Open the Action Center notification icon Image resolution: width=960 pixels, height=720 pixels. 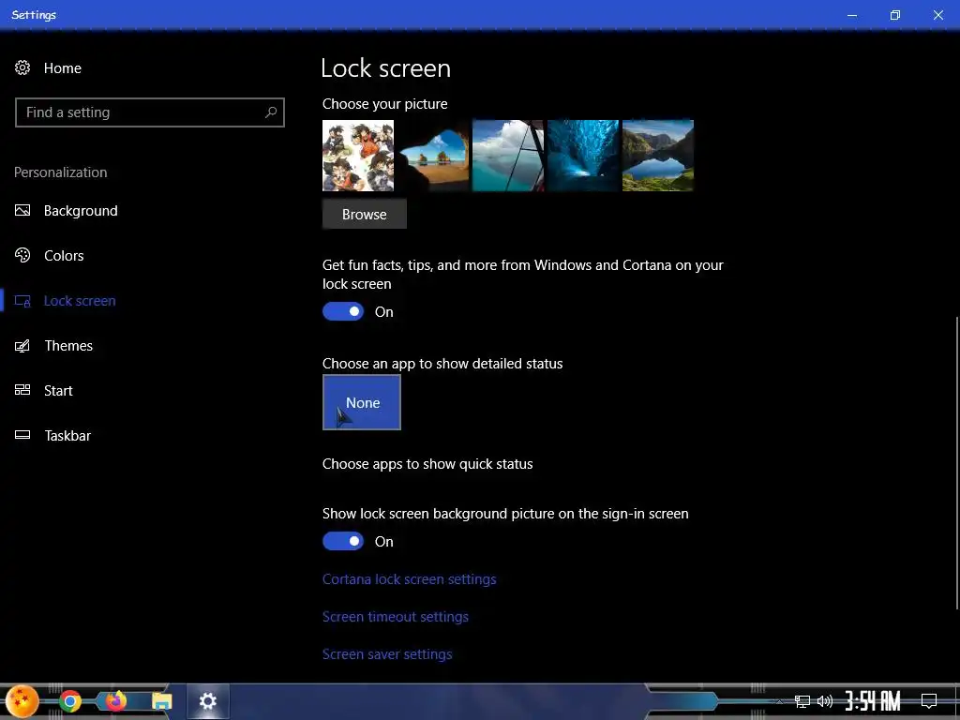929,701
